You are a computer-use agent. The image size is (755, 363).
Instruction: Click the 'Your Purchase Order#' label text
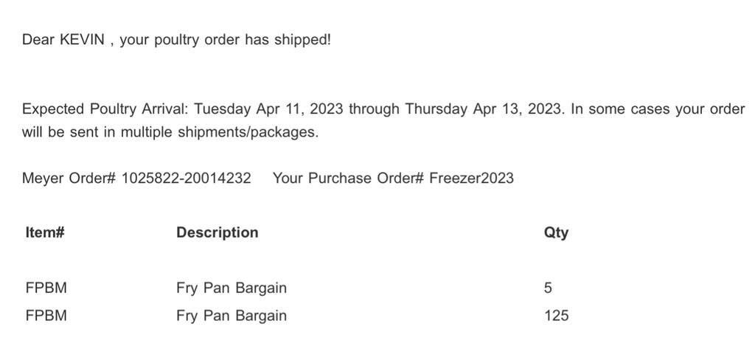tap(348, 179)
